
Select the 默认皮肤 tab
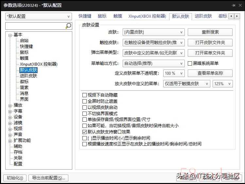tap(181, 16)
